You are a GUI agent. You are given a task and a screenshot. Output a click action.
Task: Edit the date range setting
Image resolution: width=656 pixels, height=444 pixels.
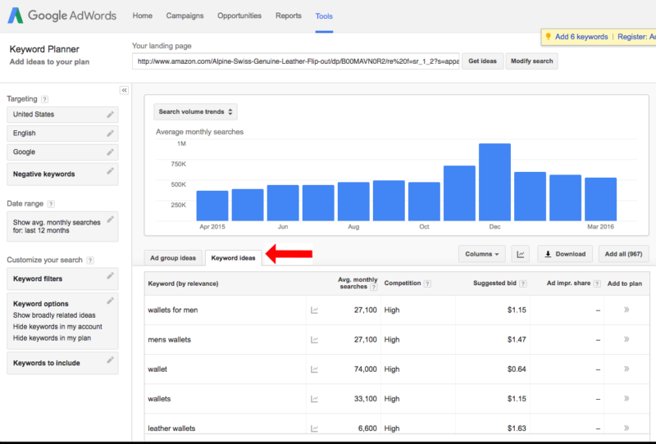(110, 220)
